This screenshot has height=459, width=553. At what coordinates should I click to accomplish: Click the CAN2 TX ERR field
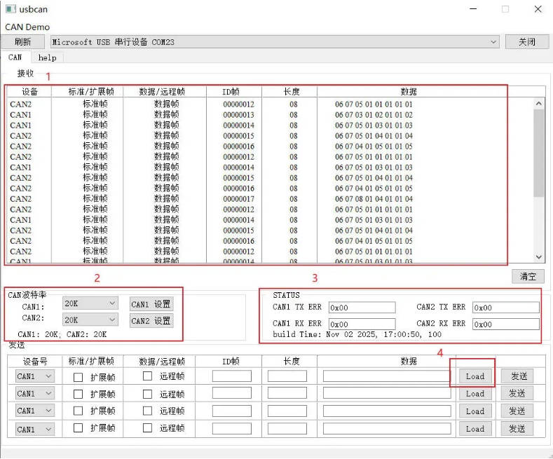506,308
